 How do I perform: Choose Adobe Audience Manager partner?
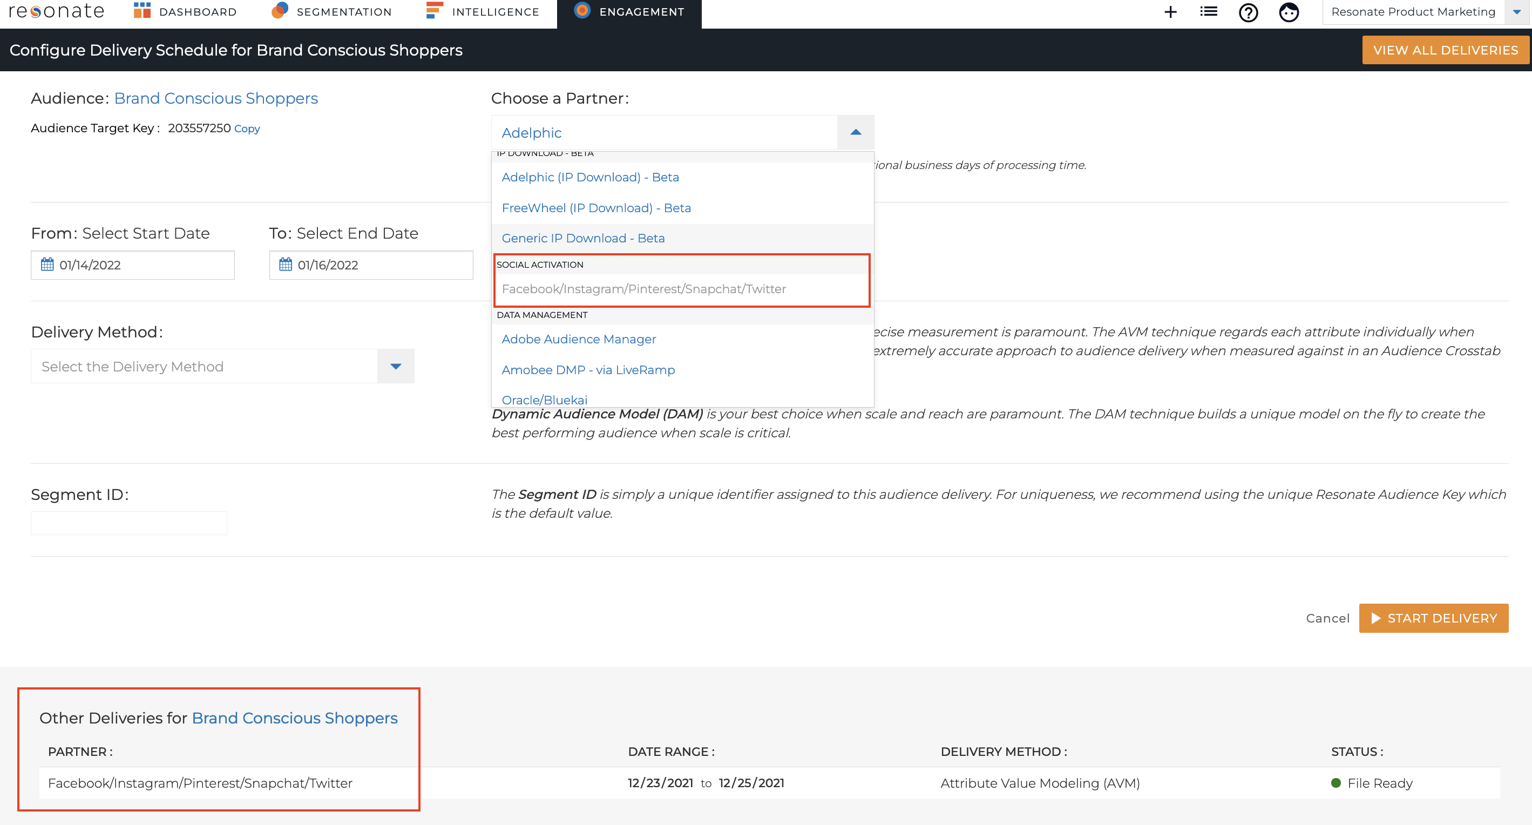click(683, 339)
